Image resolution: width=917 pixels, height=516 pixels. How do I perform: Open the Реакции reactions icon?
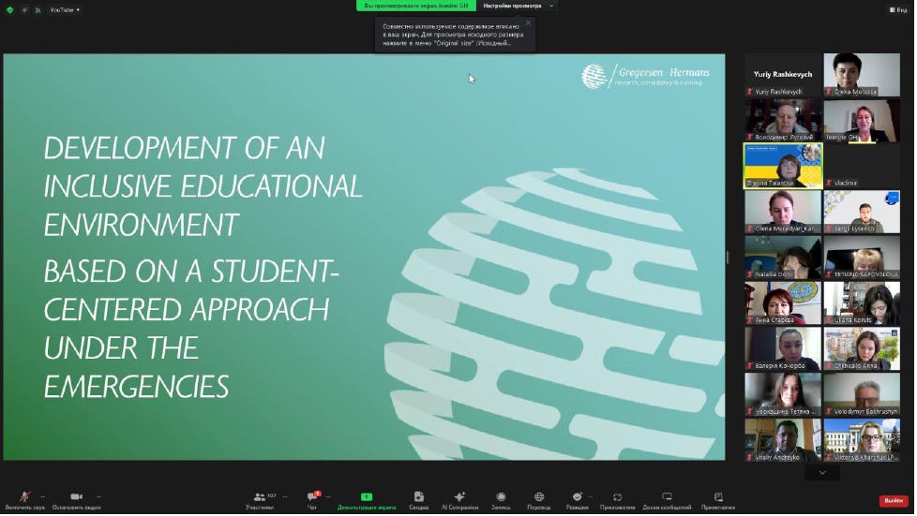pos(577,498)
